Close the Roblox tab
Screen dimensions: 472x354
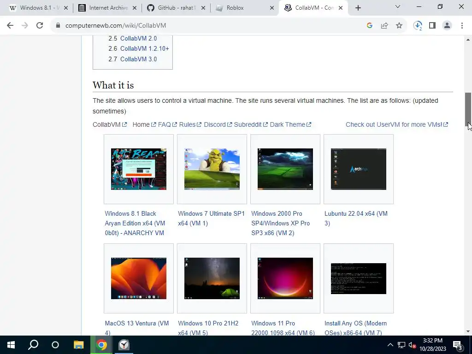pyautogui.click(x=272, y=8)
